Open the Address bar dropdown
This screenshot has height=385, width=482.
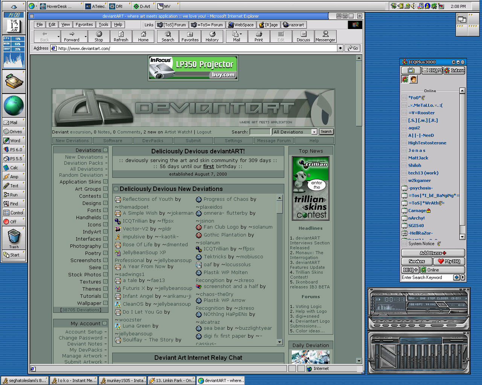pos(340,48)
